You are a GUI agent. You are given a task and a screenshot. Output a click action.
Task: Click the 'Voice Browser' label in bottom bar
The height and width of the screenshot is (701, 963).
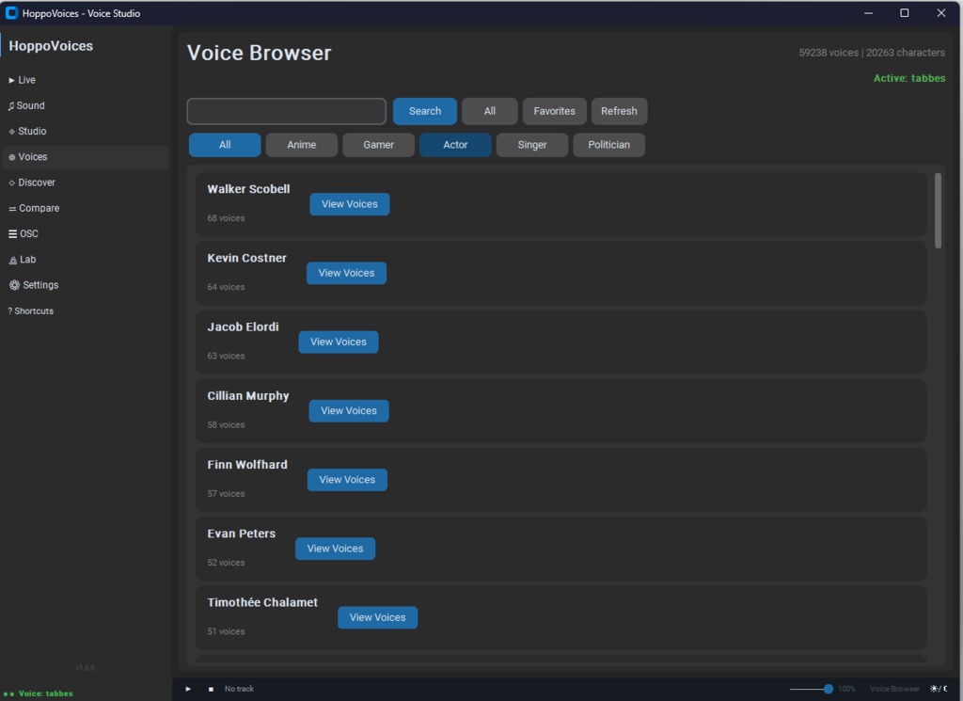pos(894,689)
